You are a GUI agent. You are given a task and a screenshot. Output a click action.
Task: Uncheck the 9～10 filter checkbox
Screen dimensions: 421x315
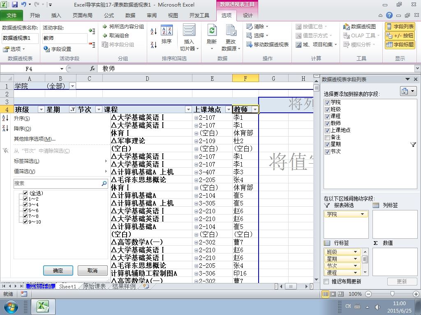25,222
